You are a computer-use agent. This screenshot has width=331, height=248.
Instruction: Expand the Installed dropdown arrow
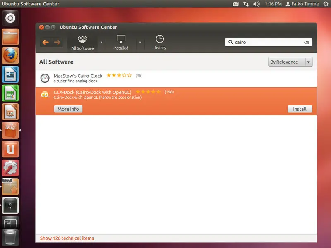[x=140, y=43]
